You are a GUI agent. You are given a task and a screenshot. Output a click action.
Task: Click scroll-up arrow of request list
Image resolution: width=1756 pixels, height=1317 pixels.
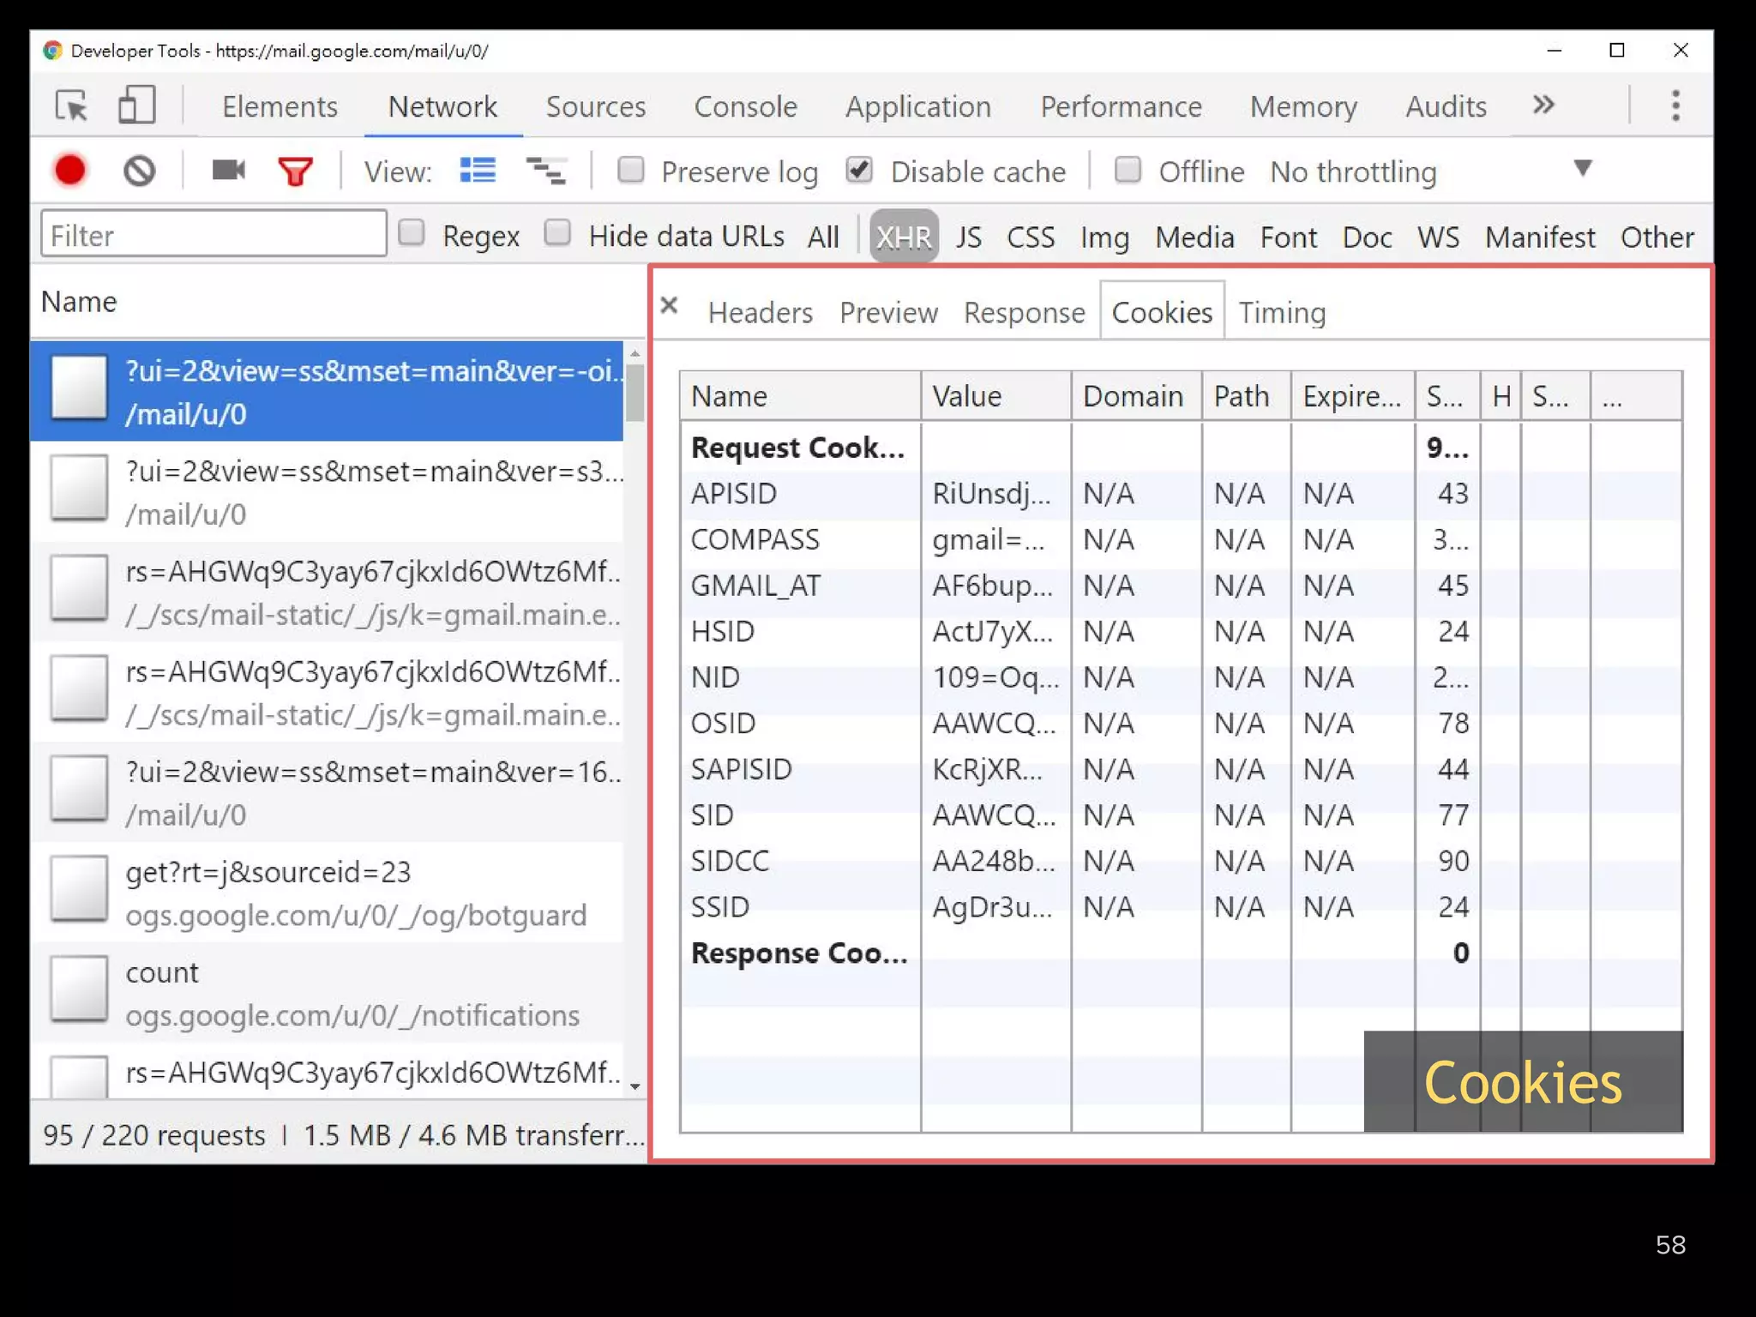click(634, 352)
